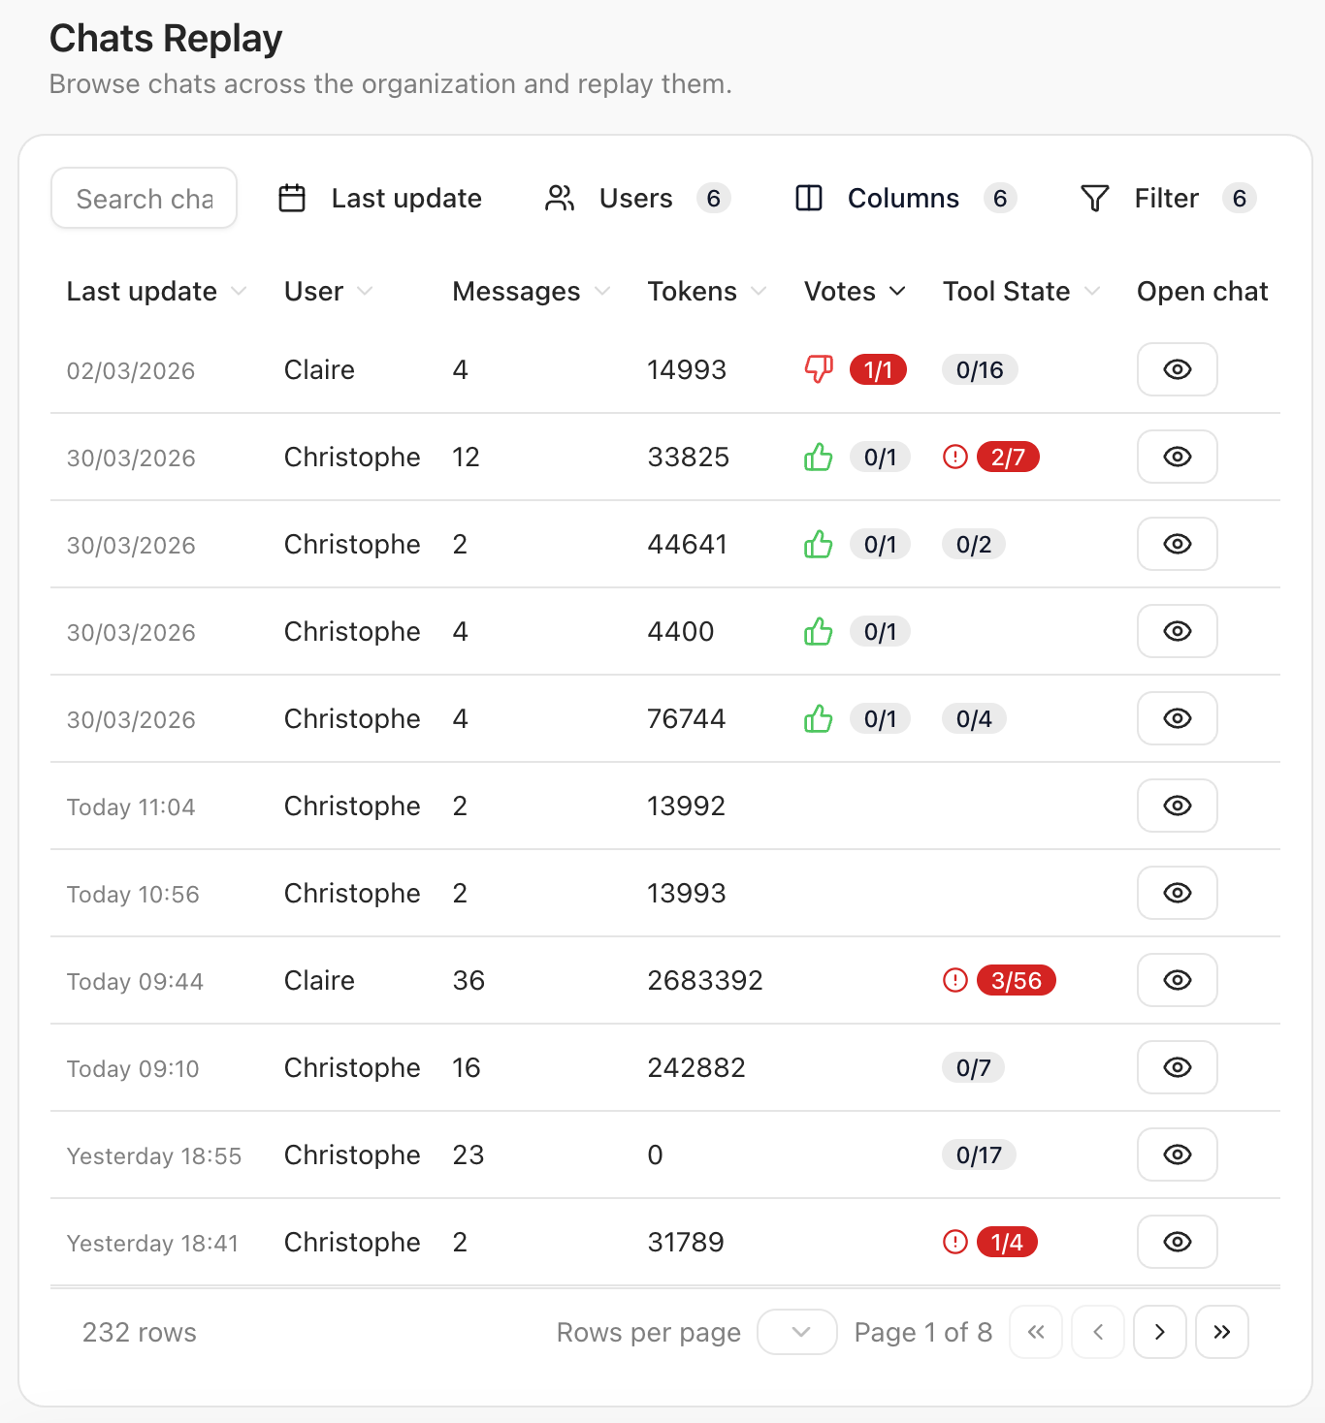
Task: Click the red error icon beside 3/56
Action: [955, 980]
